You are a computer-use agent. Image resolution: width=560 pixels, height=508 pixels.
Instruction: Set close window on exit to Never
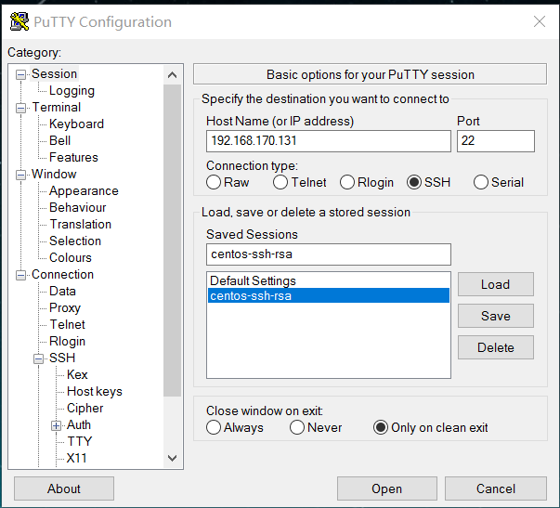297,427
